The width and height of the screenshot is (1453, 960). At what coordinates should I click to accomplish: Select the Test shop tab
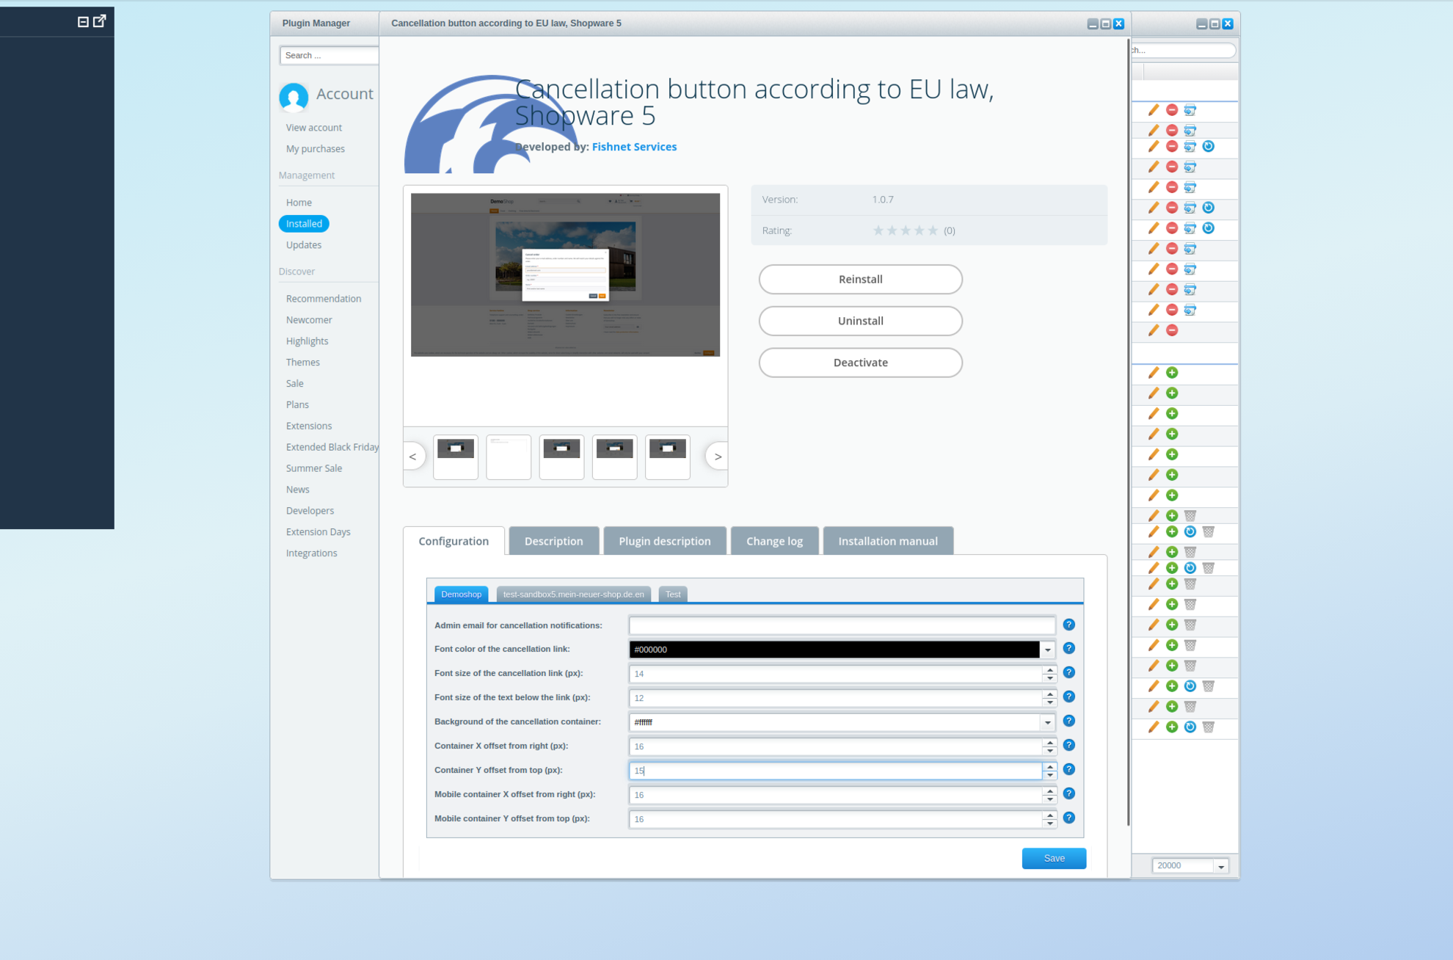click(x=673, y=594)
